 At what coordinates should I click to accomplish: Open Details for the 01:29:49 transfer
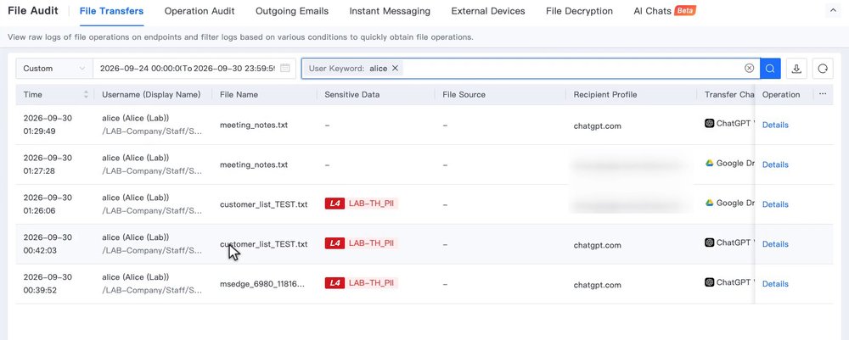[x=775, y=125]
